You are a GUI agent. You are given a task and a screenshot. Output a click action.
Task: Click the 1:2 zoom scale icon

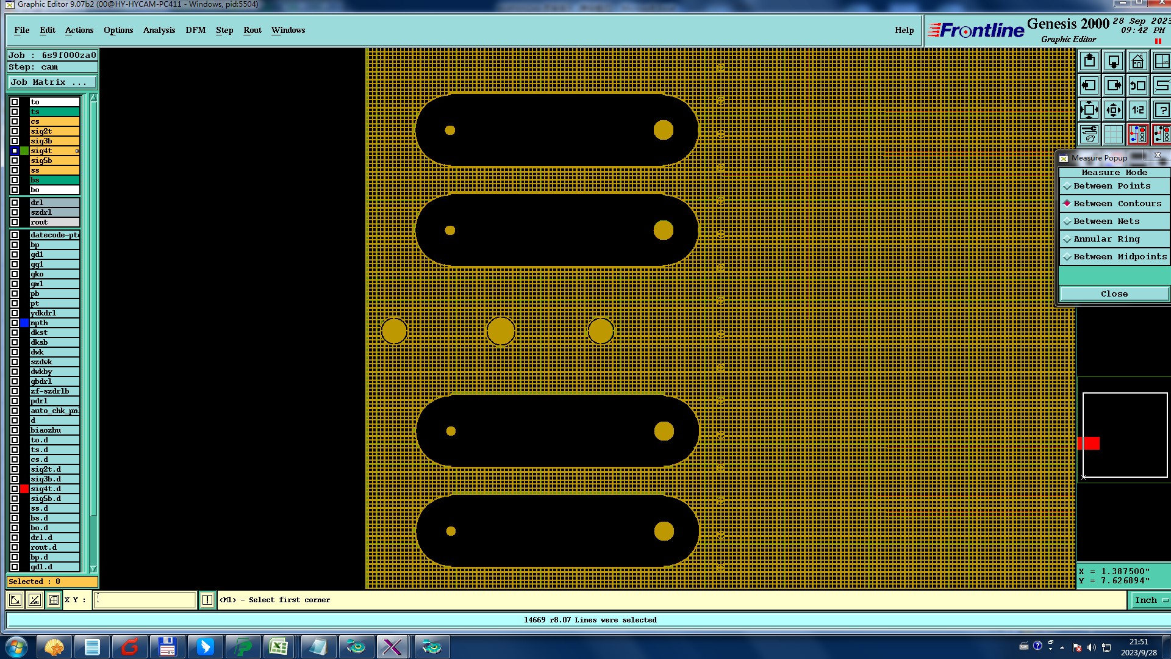(x=1137, y=110)
